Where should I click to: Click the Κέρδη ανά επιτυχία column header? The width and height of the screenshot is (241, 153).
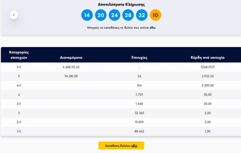[x=207, y=58]
